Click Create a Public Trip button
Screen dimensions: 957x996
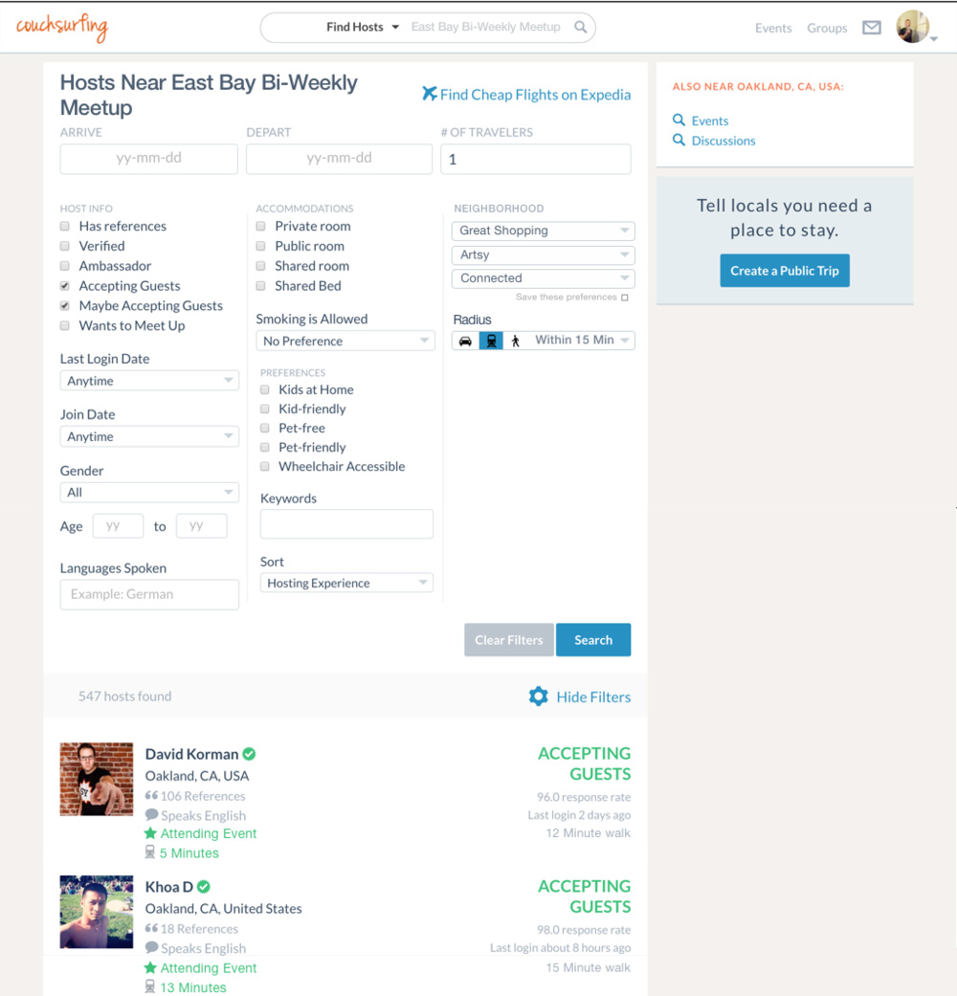(784, 271)
